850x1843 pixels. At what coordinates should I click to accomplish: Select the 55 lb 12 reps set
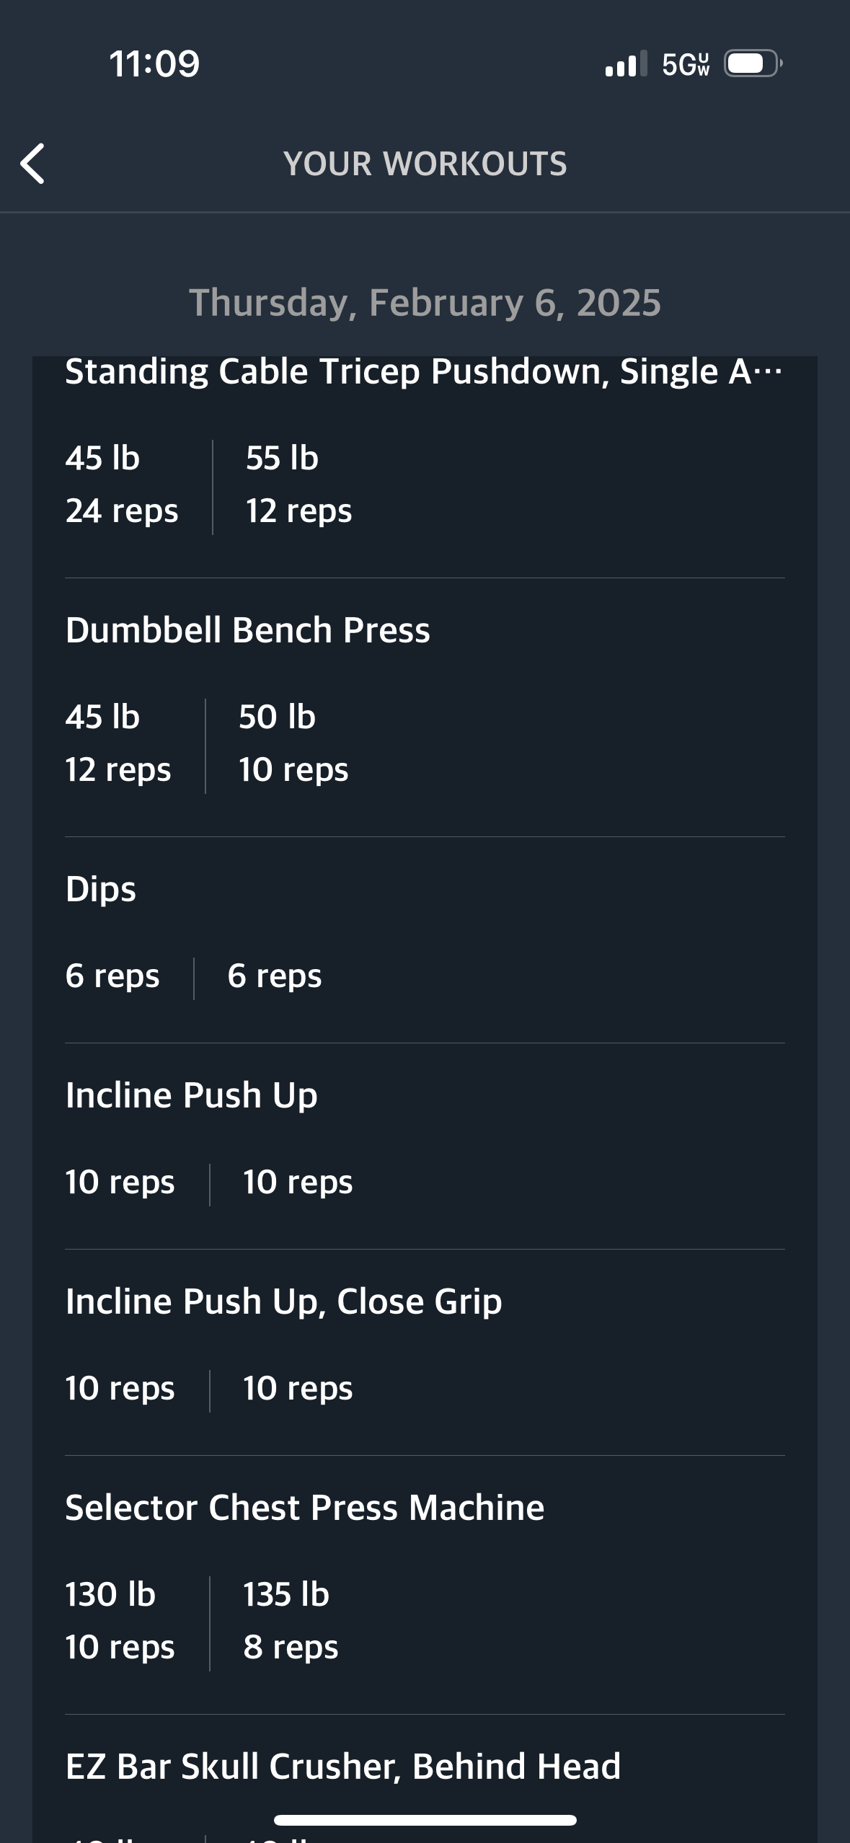pyautogui.click(x=298, y=485)
